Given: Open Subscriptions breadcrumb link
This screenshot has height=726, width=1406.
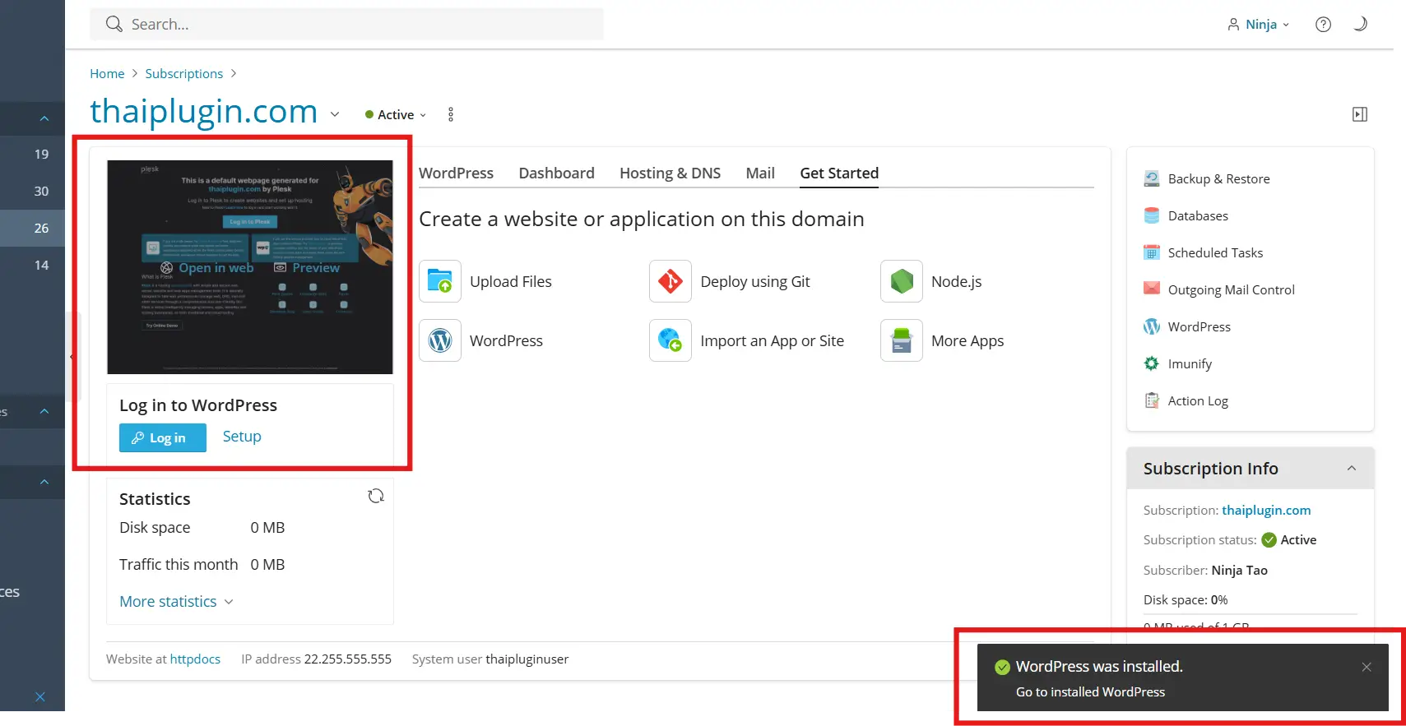Looking at the screenshot, I should 184,74.
